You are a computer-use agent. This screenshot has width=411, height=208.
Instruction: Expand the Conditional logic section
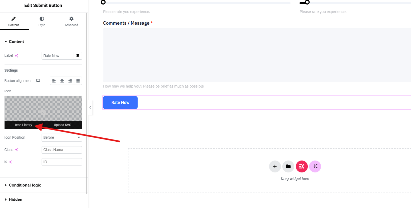[25, 185]
